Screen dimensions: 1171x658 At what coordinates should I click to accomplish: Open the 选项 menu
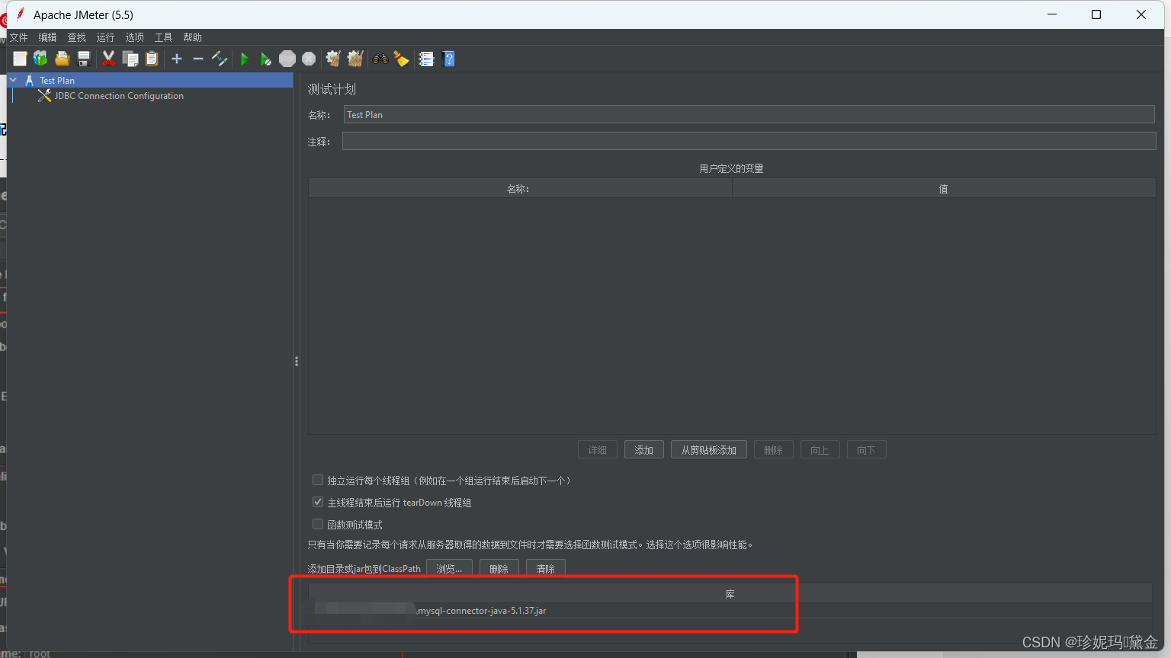point(135,37)
